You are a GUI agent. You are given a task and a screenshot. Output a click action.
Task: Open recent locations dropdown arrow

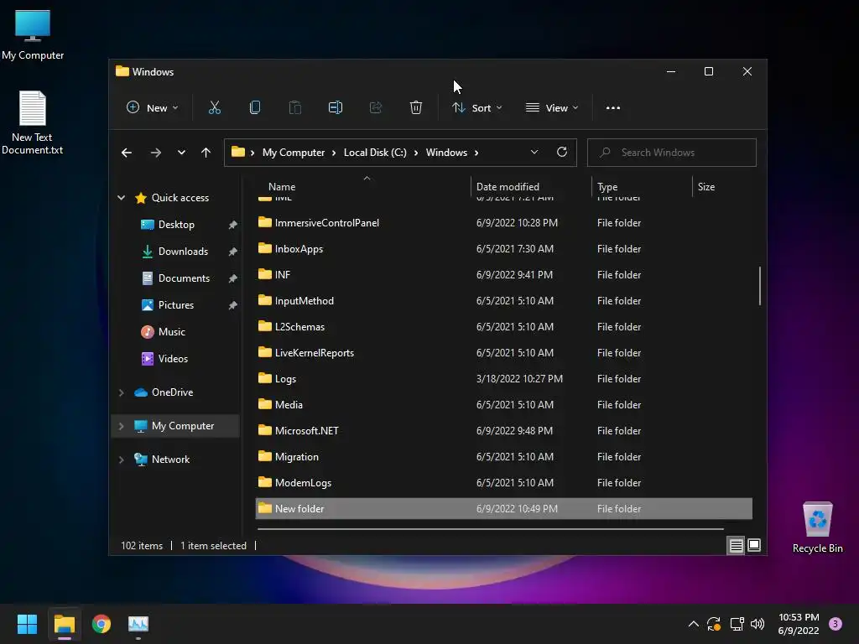(x=181, y=153)
